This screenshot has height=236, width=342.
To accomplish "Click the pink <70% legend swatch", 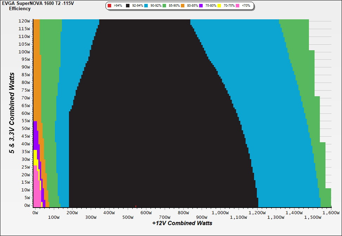I will pos(237,6).
